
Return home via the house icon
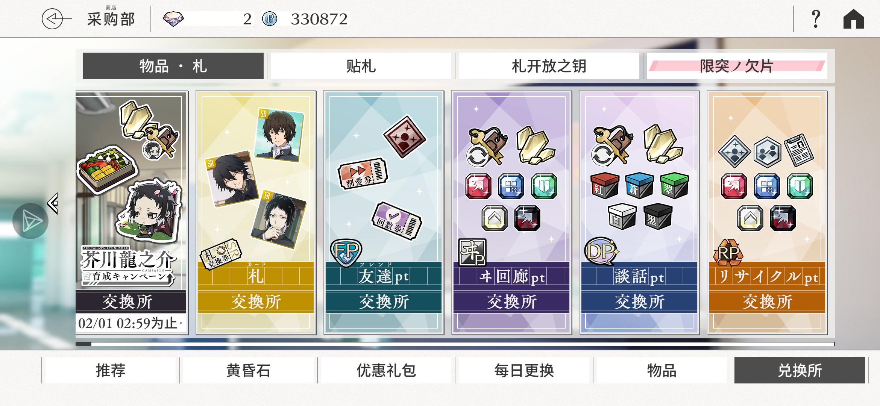(853, 19)
